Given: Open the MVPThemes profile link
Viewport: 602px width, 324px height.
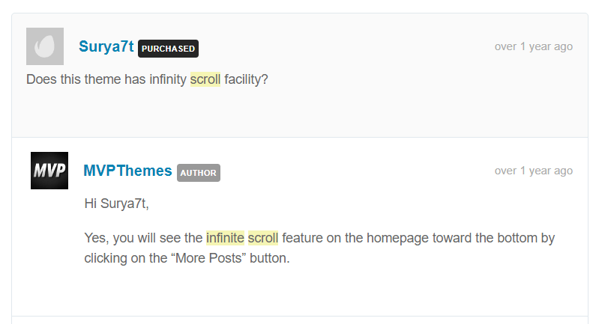Looking at the screenshot, I should tap(127, 171).
